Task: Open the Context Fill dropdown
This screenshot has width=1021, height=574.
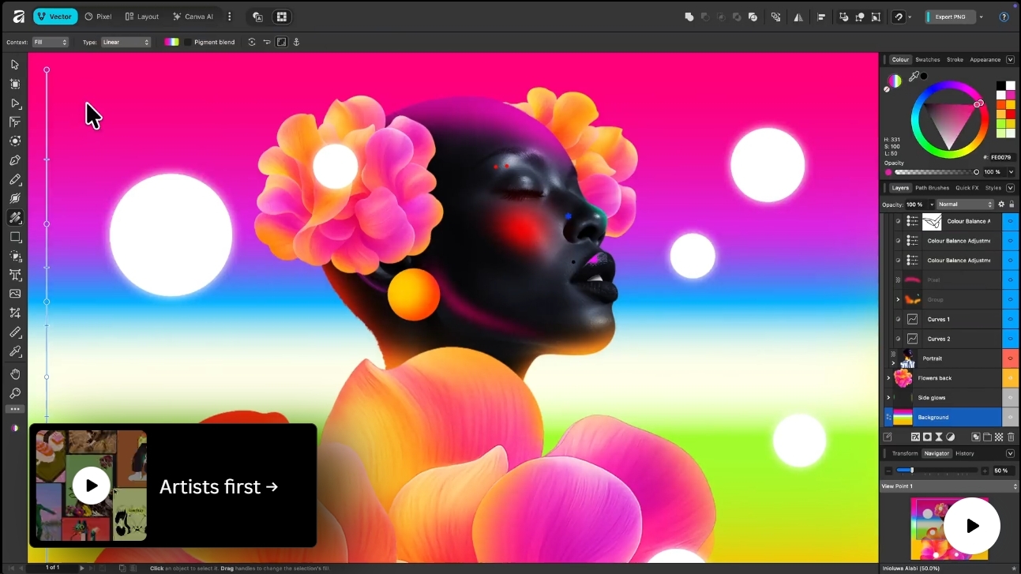Action: point(51,42)
